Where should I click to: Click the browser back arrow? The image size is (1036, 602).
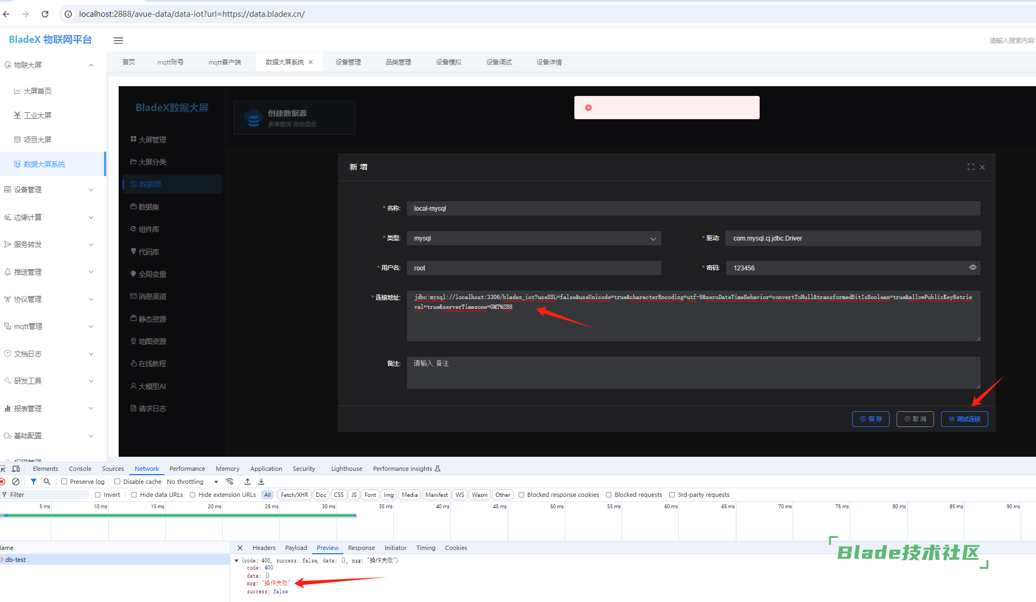[7, 14]
